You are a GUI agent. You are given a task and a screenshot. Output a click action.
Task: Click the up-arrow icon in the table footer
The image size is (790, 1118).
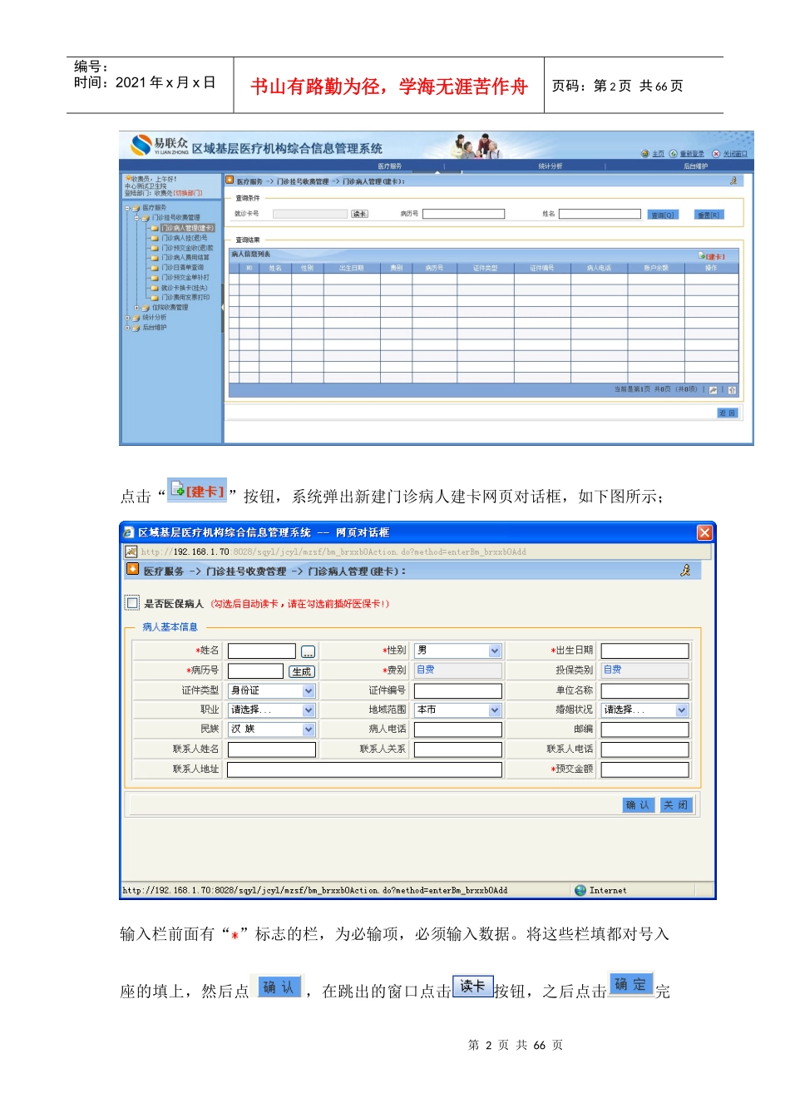coord(732,389)
